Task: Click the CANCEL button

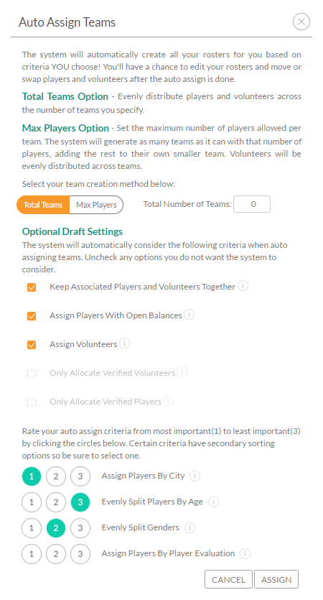Action: click(x=228, y=579)
